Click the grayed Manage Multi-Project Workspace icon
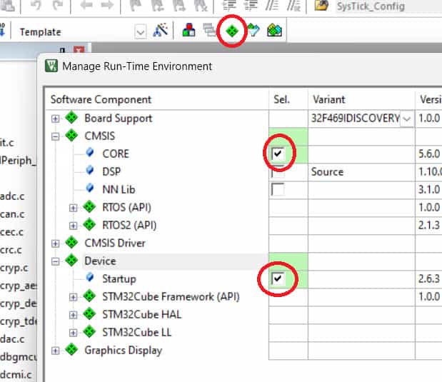This screenshot has height=382, width=442. pyautogui.click(x=209, y=30)
